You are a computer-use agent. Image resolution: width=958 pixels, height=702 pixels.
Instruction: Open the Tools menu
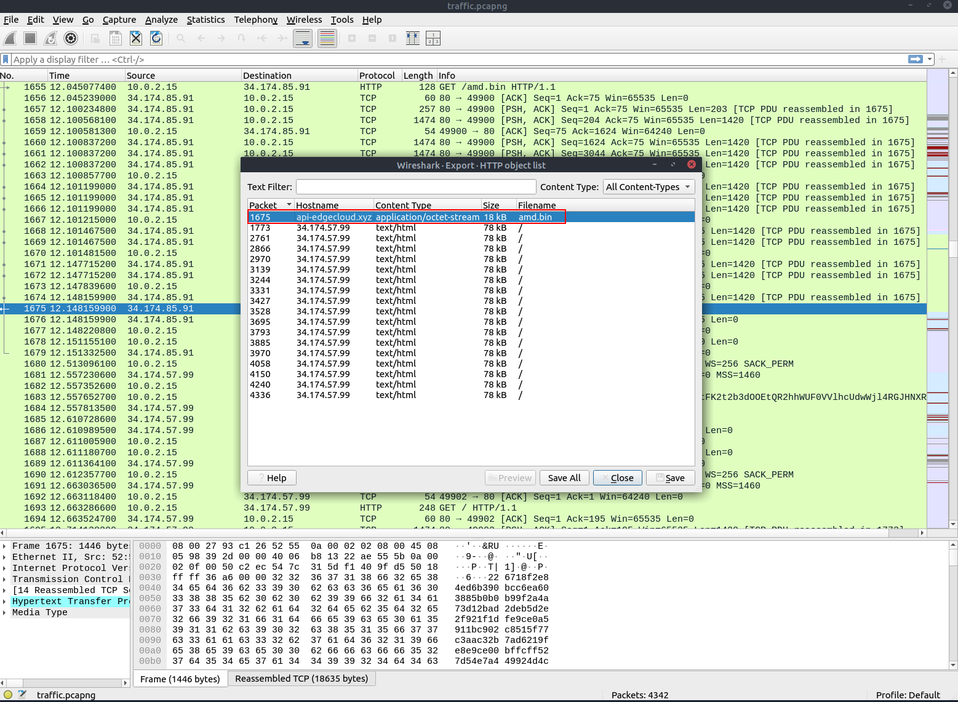point(342,20)
